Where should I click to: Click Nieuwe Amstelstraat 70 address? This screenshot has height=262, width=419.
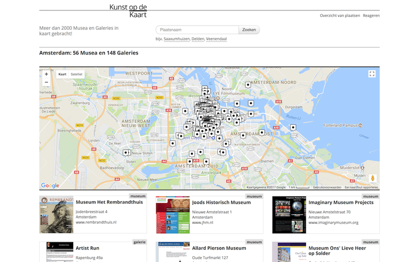[329, 212]
